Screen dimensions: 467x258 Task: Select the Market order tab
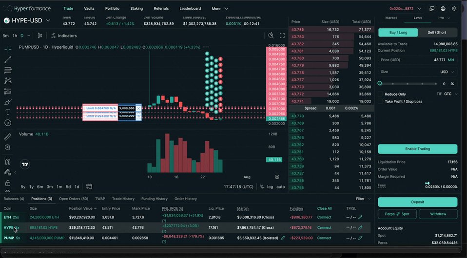(x=391, y=18)
